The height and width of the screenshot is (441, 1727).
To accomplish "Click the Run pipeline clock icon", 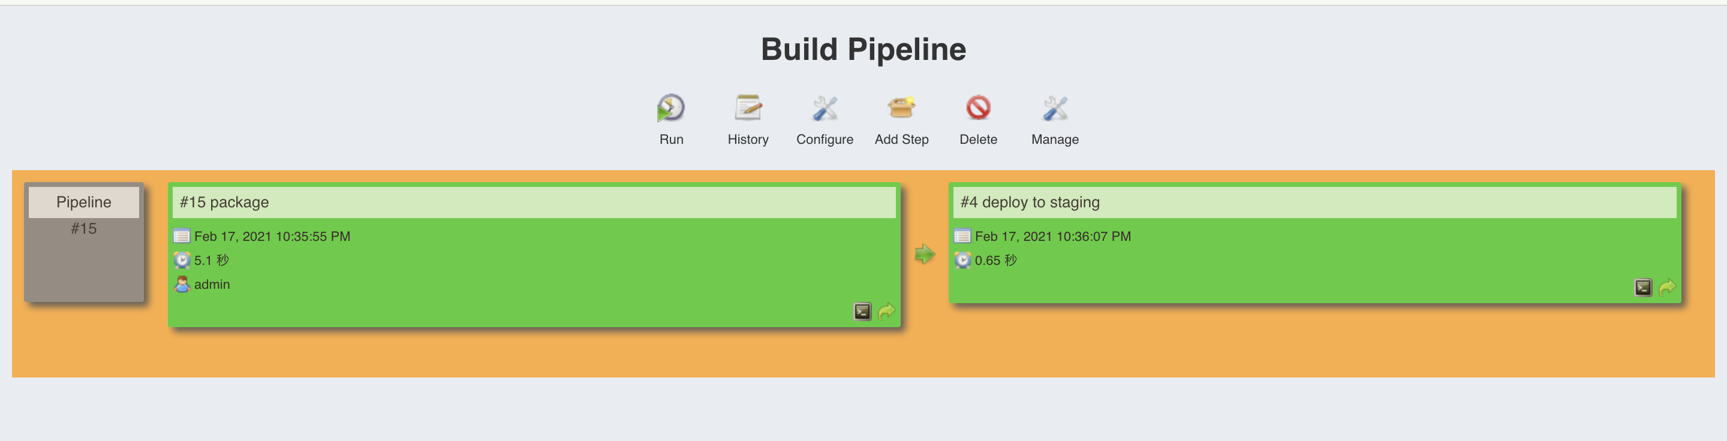I will [670, 108].
